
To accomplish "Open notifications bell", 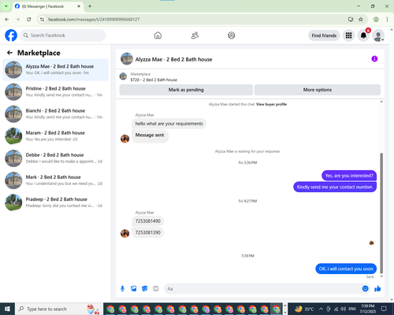I will click(363, 35).
